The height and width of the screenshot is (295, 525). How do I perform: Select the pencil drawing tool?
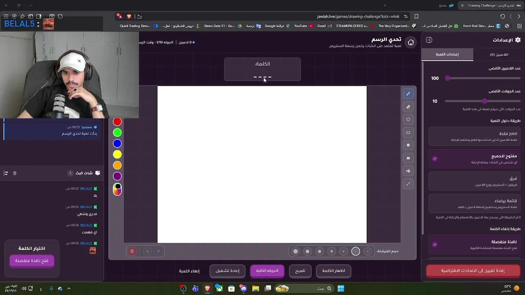tap(408, 94)
